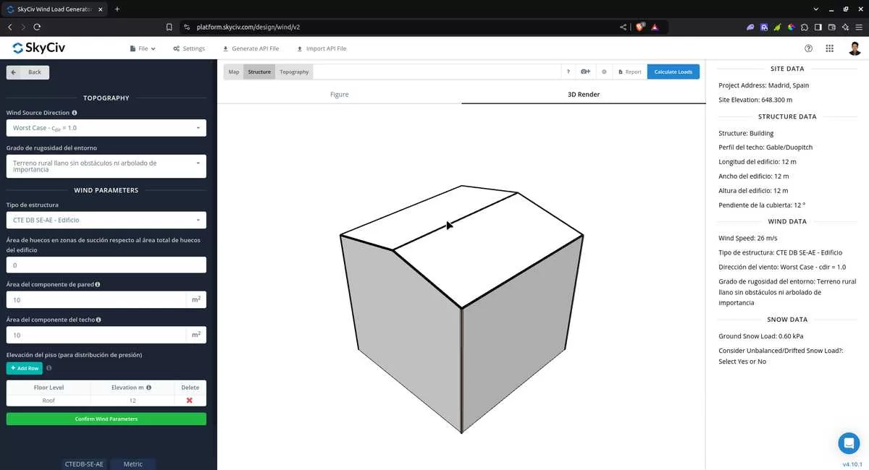Click 'Ground Snow Load: 0.60 kPa' text
The height and width of the screenshot is (470, 869).
760,336
